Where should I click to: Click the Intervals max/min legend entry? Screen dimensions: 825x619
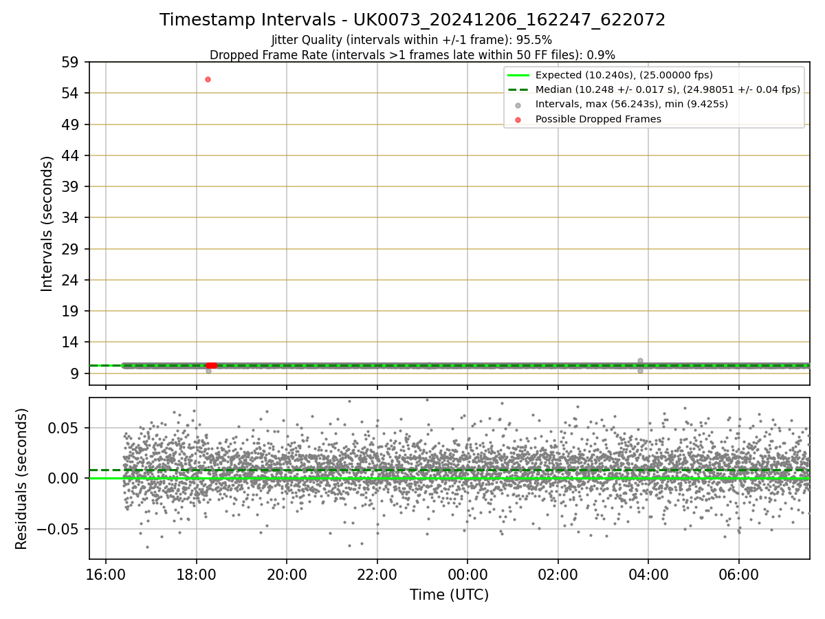(632, 104)
